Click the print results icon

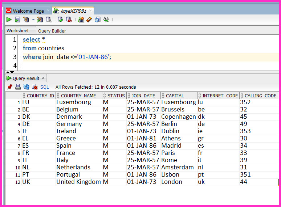click(x=18, y=87)
